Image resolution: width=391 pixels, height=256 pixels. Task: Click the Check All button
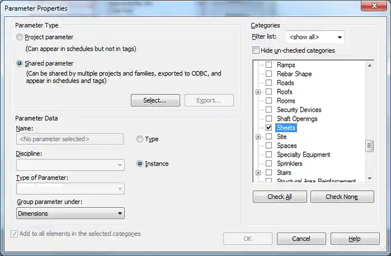coord(280,197)
